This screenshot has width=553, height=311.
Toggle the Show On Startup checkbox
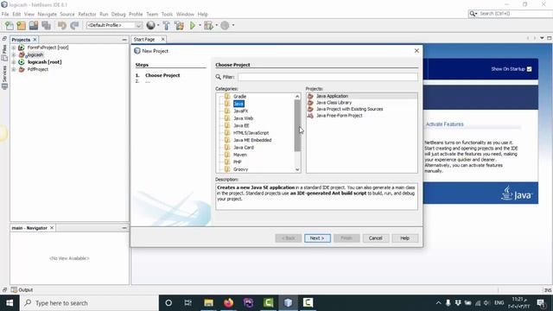pyautogui.click(x=529, y=69)
